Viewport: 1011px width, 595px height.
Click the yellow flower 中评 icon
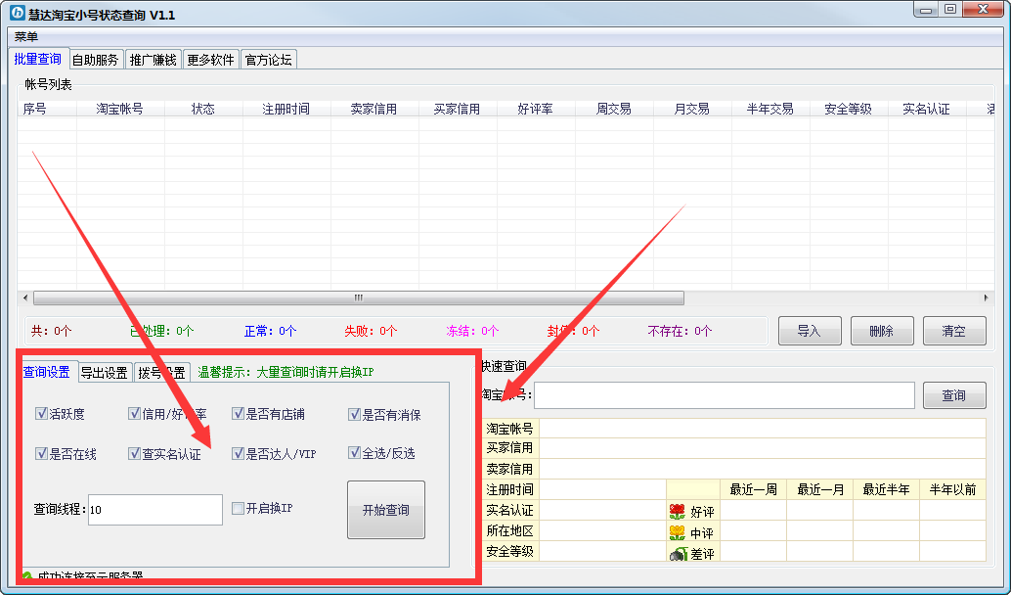pos(677,532)
